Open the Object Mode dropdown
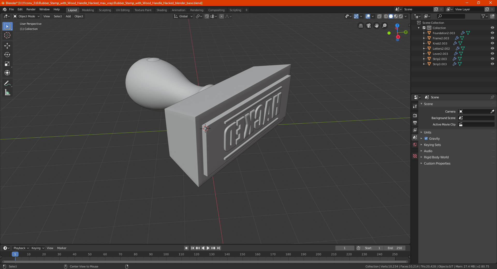 [26, 16]
